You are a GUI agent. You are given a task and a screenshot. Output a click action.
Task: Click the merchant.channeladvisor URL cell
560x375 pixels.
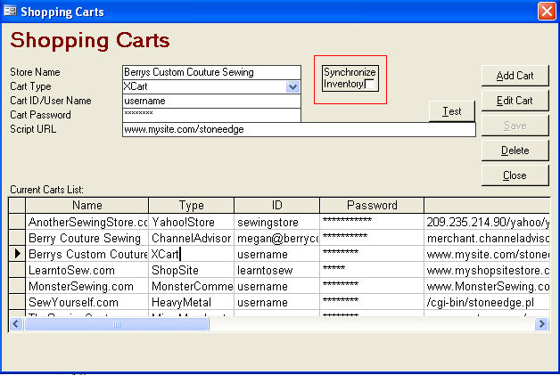pyautogui.click(x=487, y=238)
